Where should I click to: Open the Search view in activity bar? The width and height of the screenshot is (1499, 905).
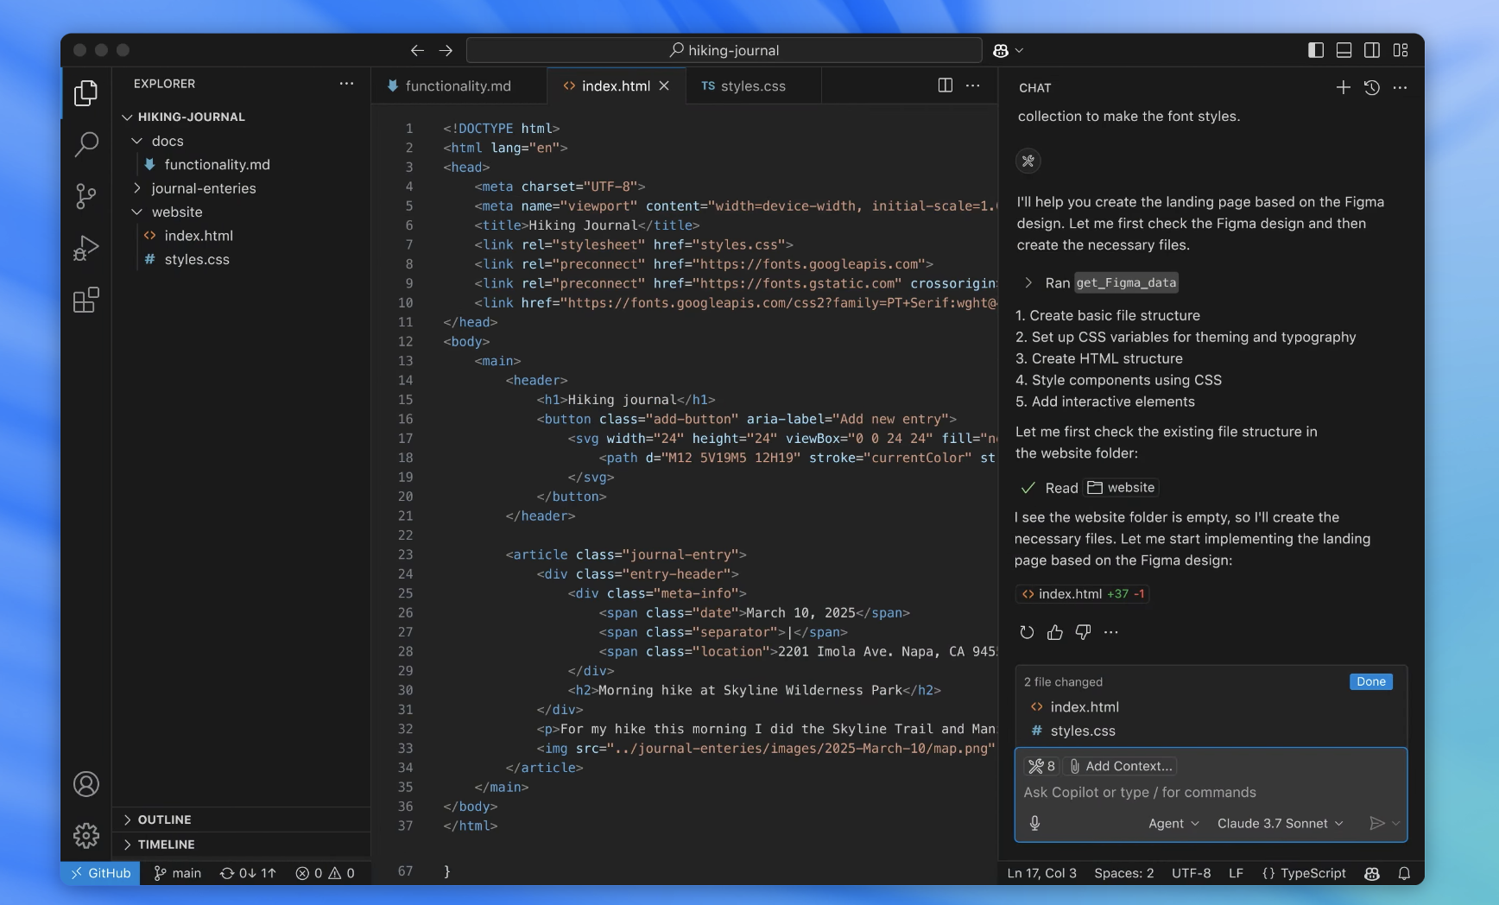click(86, 144)
